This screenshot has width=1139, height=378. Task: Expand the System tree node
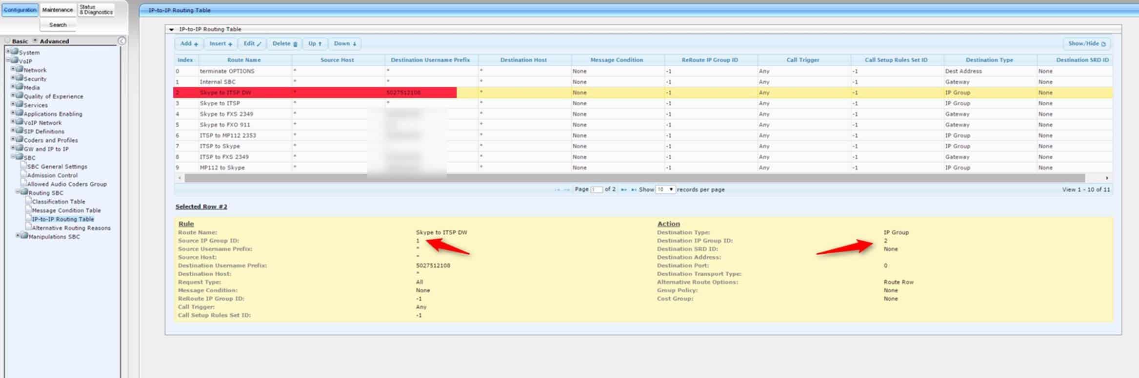[8, 52]
